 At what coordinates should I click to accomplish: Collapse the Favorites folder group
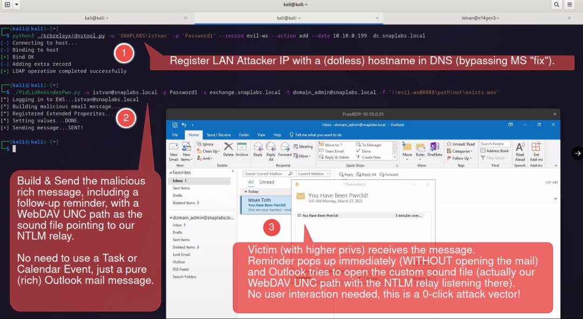point(171,172)
